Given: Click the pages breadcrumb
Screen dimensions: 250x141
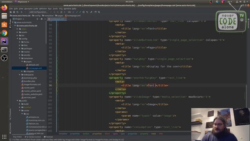Looking at the screenshot, I should click(59, 16).
